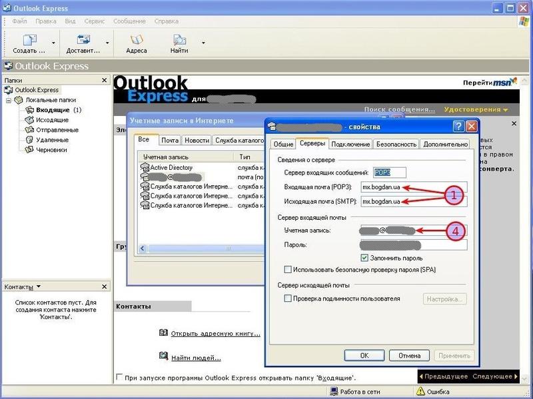Select the Черновики folder
533x399 pixels.
pyautogui.click(x=51, y=150)
